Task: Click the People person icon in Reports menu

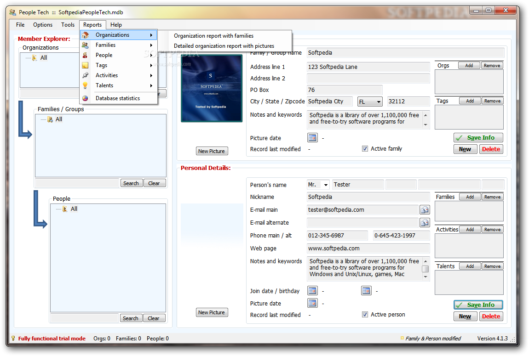Action: coord(86,55)
